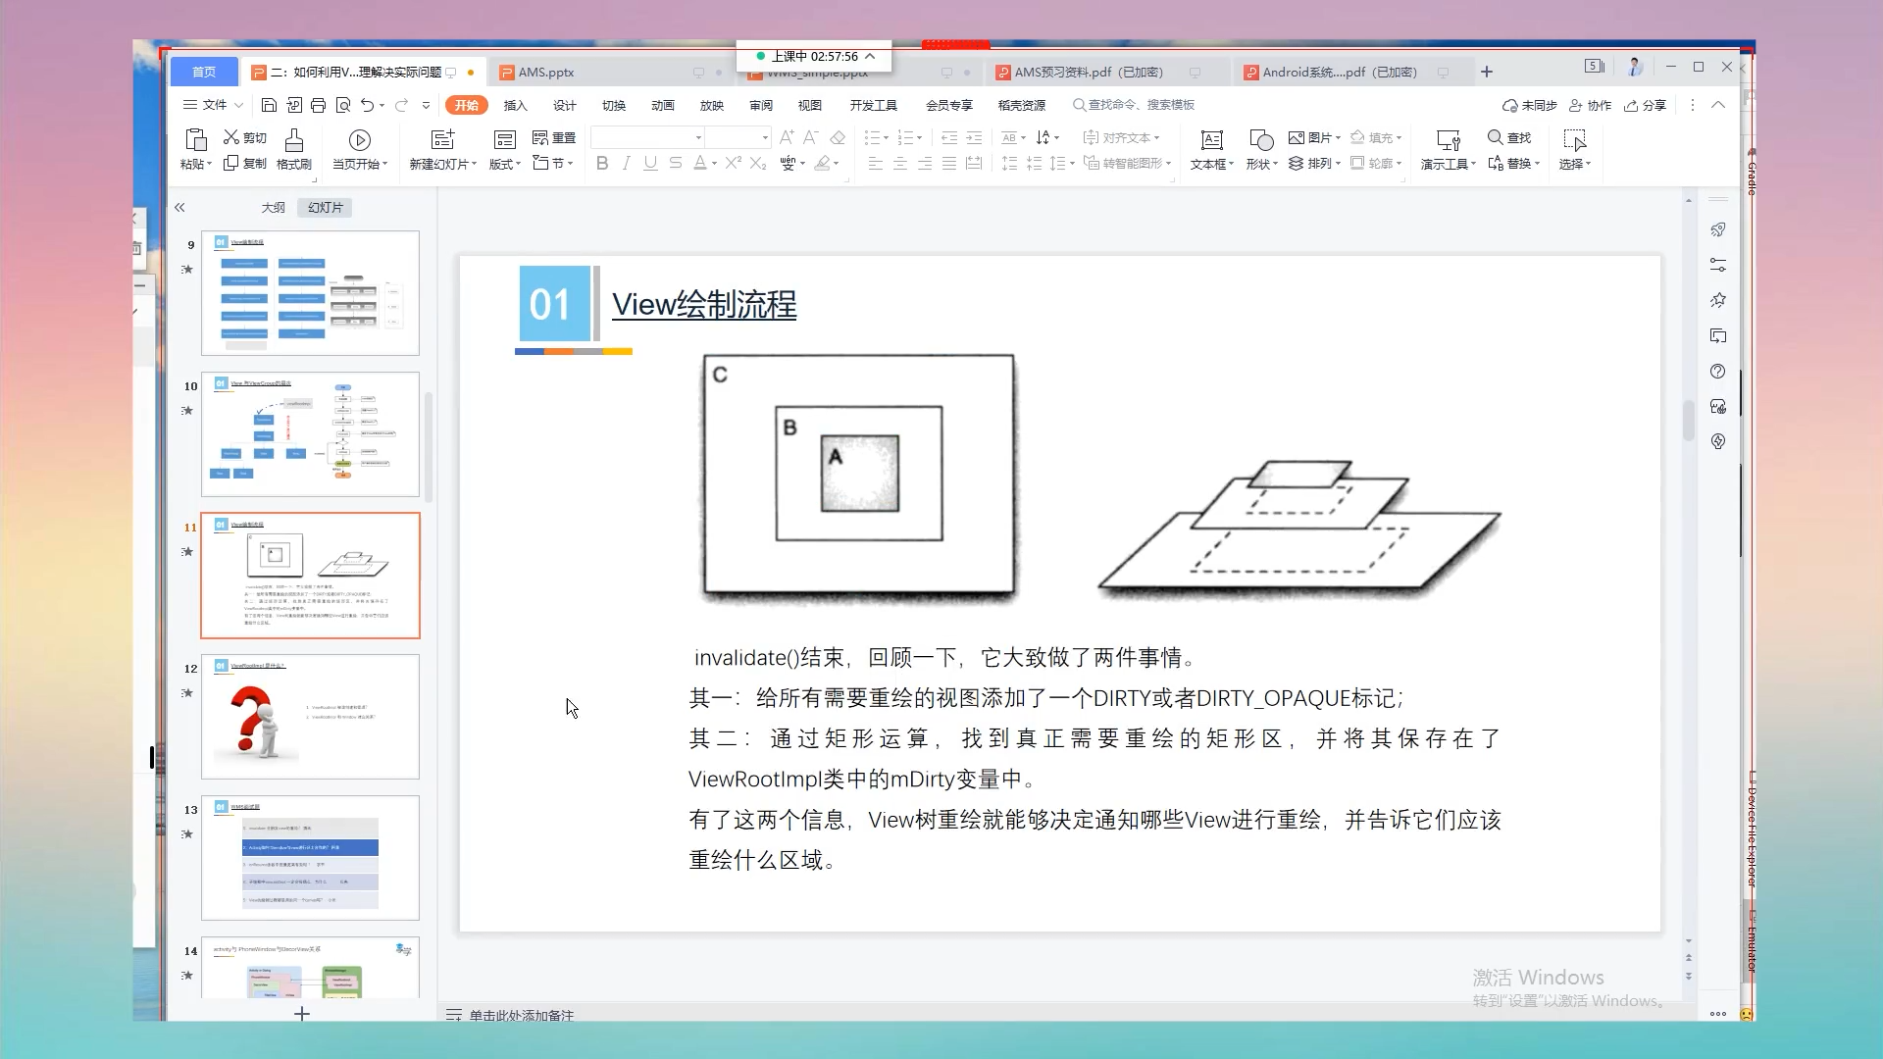The image size is (1883, 1059).
Task: Click the Undo arrow icon
Action: (367, 105)
